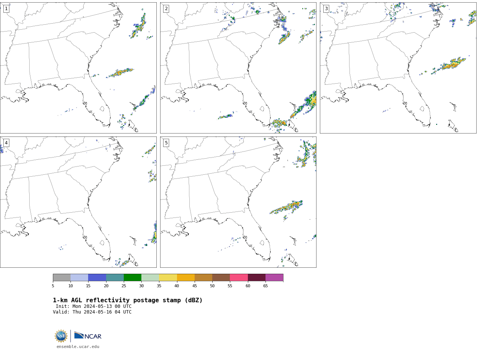Click the member number 1 label box
The height and width of the screenshot is (351, 480).
tap(6, 9)
